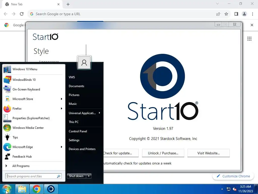Open Control Panel
The image size is (258, 194).
(x=78, y=131)
